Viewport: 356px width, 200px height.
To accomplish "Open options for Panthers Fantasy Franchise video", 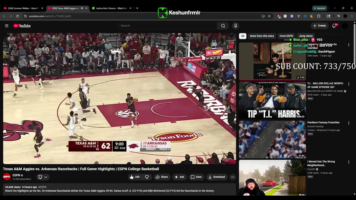I will tap(349, 123).
